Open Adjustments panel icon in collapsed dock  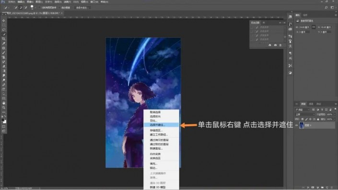290,72
